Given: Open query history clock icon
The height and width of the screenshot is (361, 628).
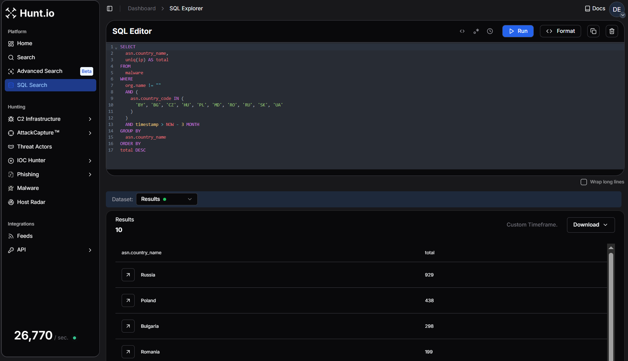Looking at the screenshot, I should click(490, 31).
